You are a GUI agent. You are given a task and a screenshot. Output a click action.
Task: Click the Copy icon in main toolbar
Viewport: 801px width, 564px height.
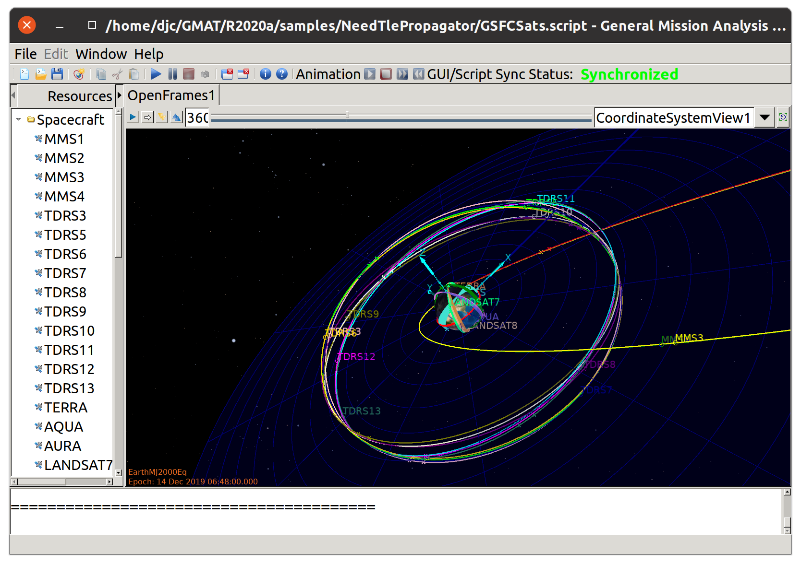(101, 74)
